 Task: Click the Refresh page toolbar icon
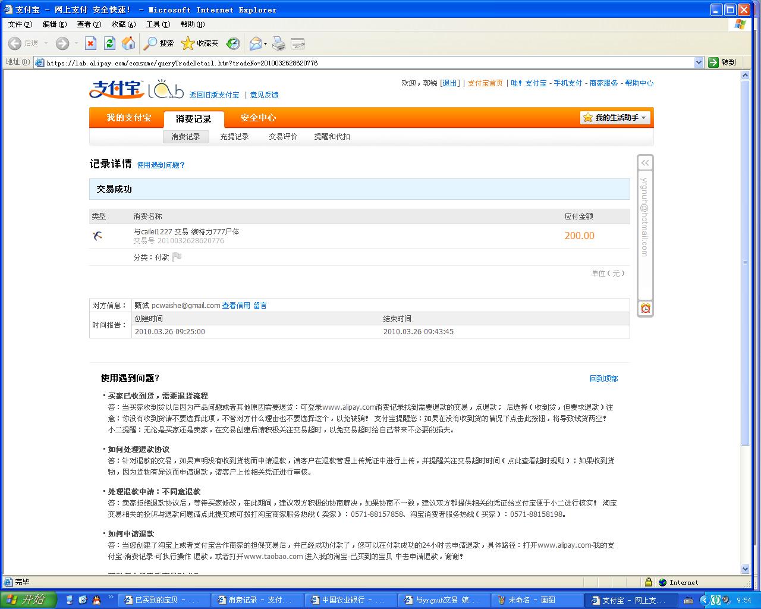click(x=109, y=43)
